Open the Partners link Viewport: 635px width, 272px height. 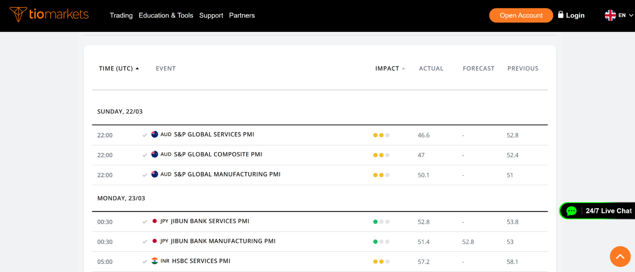242,16
